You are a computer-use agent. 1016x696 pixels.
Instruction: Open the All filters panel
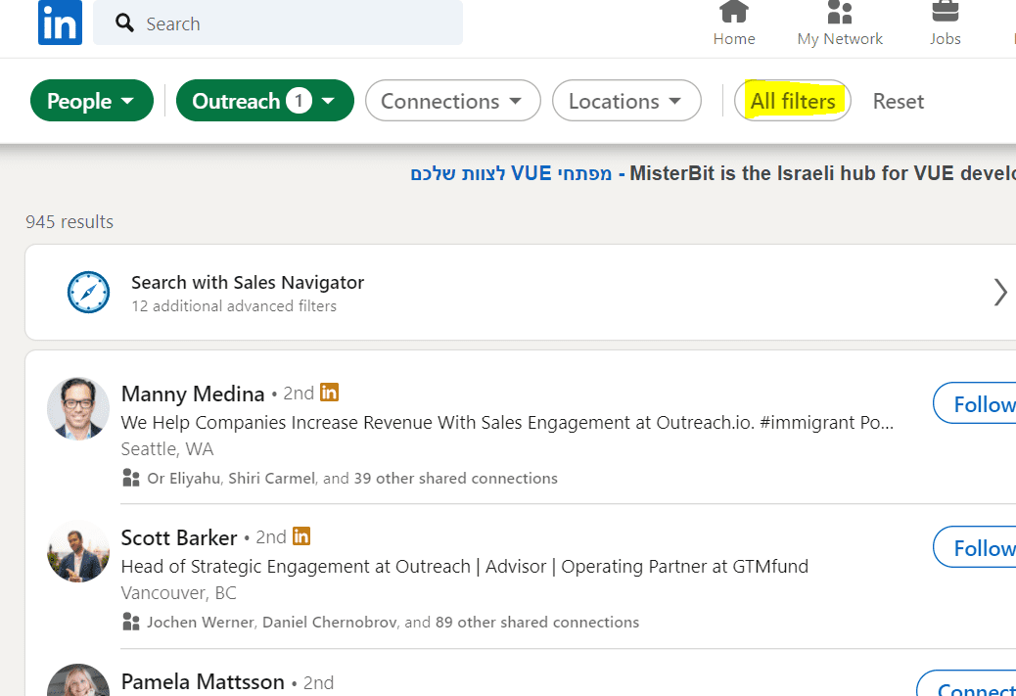tap(793, 101)
